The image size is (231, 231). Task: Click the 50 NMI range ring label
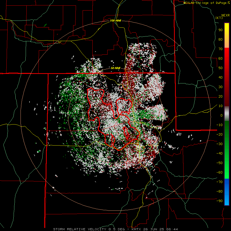pos(115,68)
